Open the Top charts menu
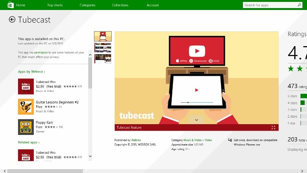Screen dimensions: 307x173 click(x=55, y=5)
